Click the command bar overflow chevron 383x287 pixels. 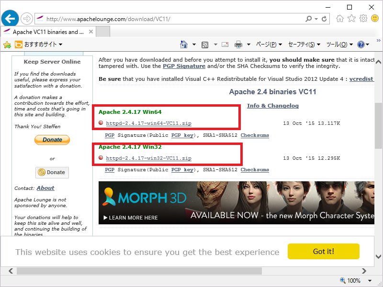[x=378, y=41]
